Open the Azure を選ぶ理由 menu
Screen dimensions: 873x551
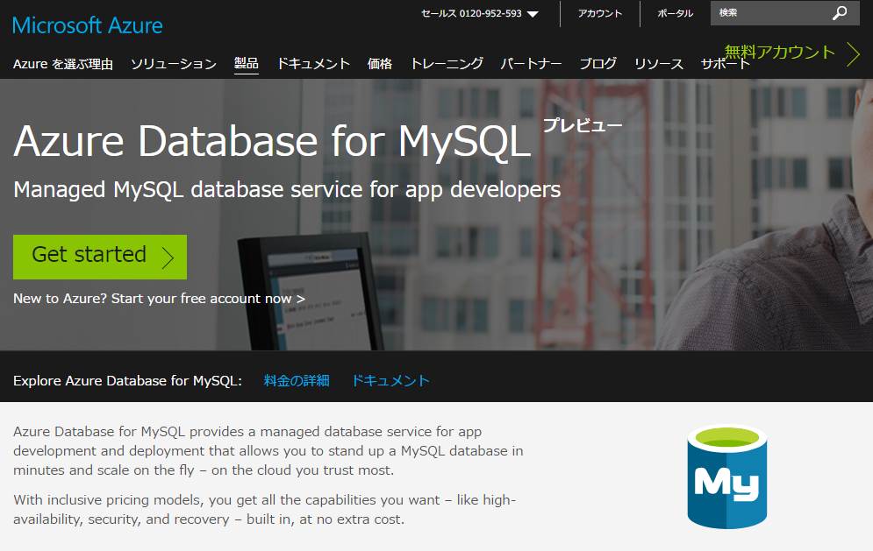(x=63, y=64)
